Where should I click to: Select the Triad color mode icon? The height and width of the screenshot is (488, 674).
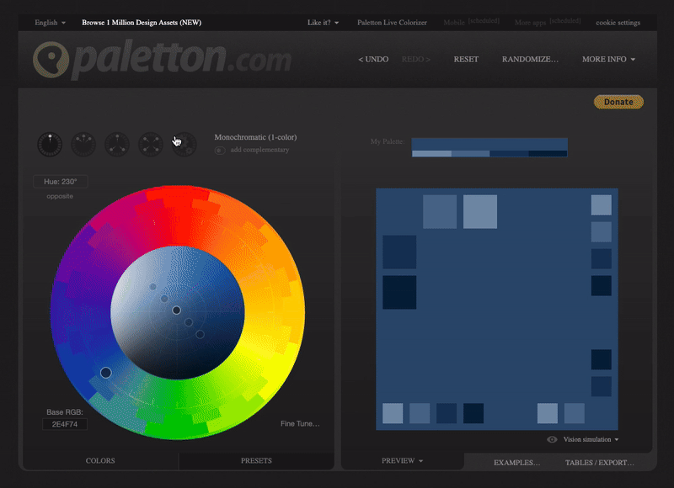(117, 144)
